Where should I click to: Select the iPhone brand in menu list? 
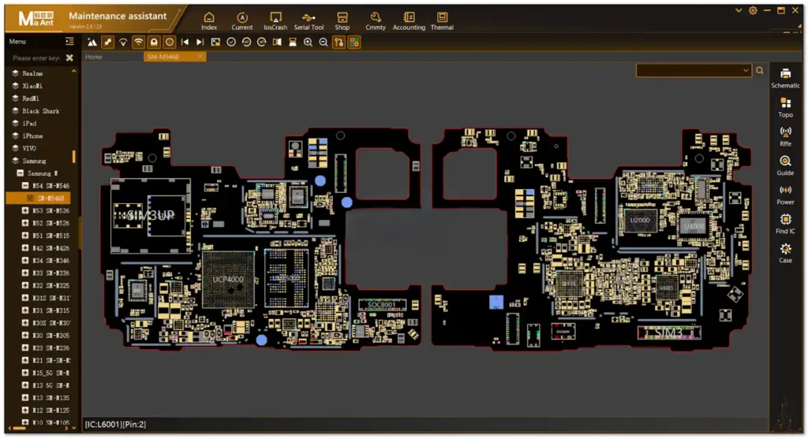click(33, 136)
